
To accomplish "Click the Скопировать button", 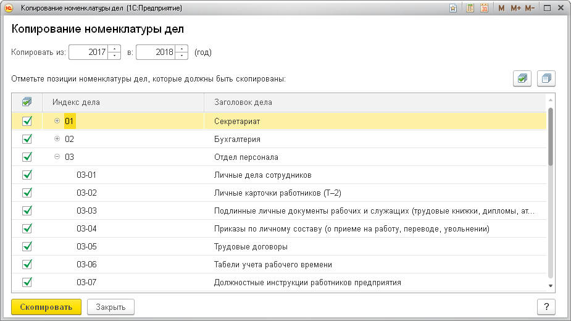I will pyautogui.click(x=46, y=307).
